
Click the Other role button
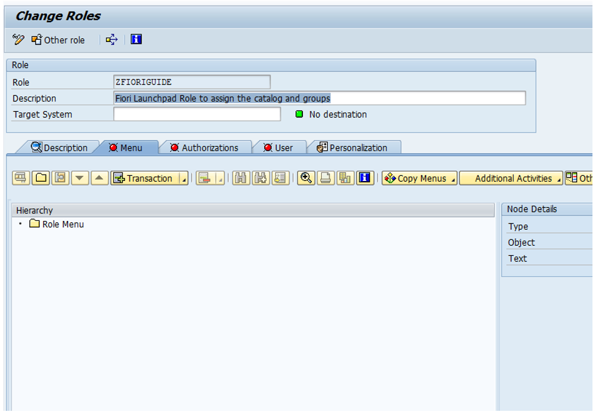click(58, 40)
